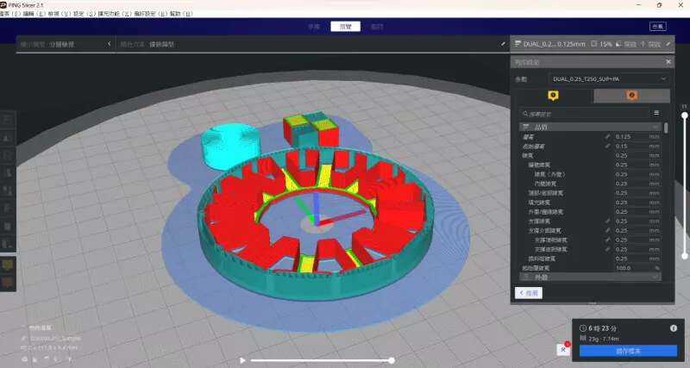
Task: Click the 內壁線寬 inner wall width field
Action: click(x=637, y=184)
